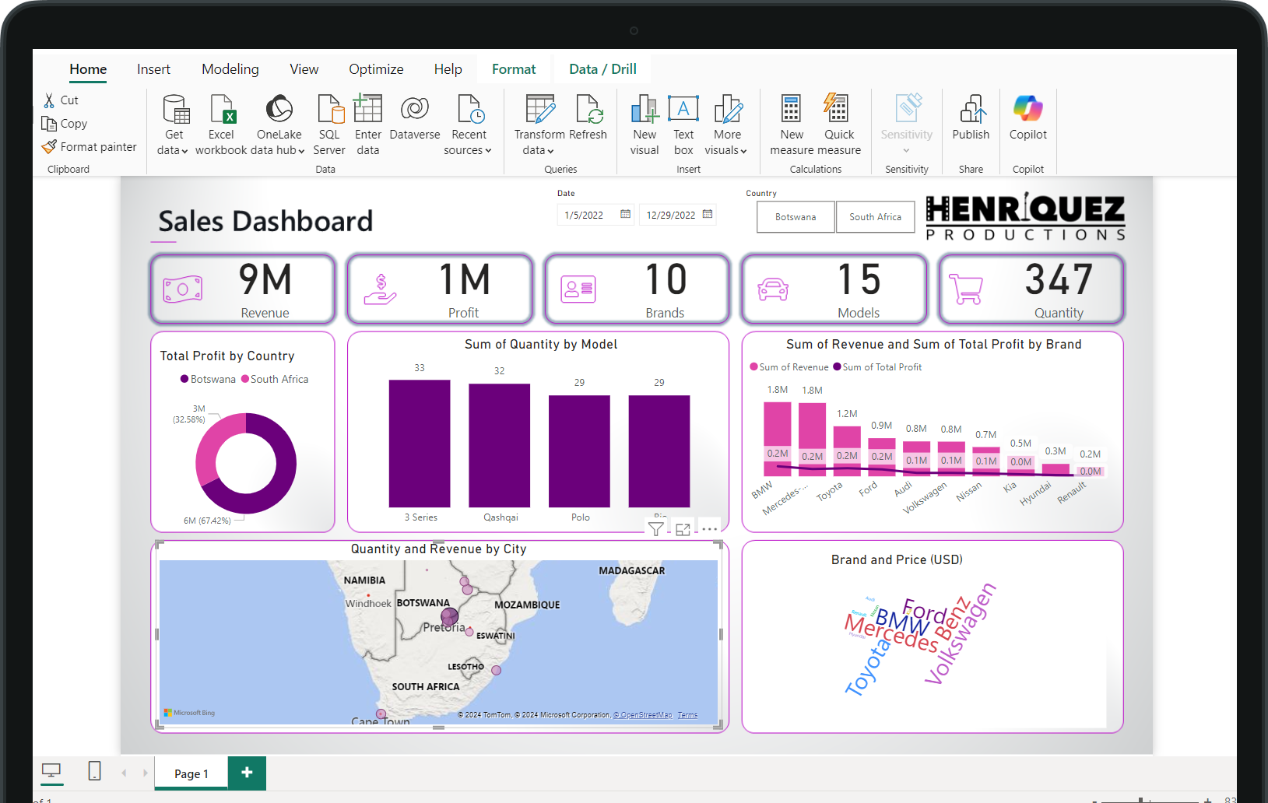Viewport: 1268px width, 803px height.
Task: Switch to Modeling tab
Action: point(230,69)
